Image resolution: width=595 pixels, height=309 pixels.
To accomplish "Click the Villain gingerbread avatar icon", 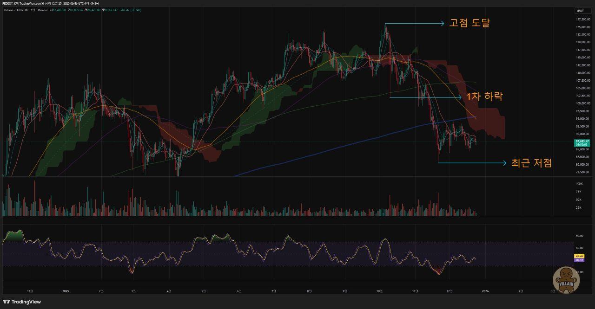I will (x=566, y=279).
